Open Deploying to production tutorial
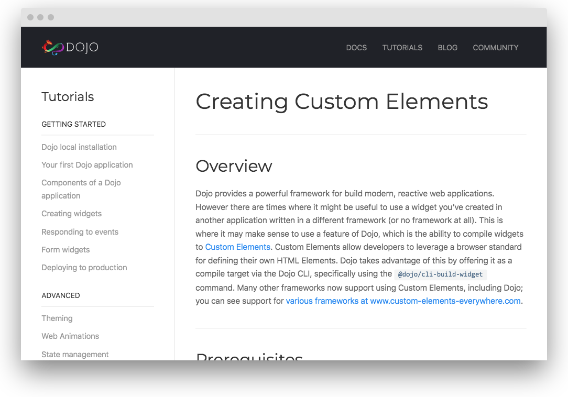 coord(84,268)
